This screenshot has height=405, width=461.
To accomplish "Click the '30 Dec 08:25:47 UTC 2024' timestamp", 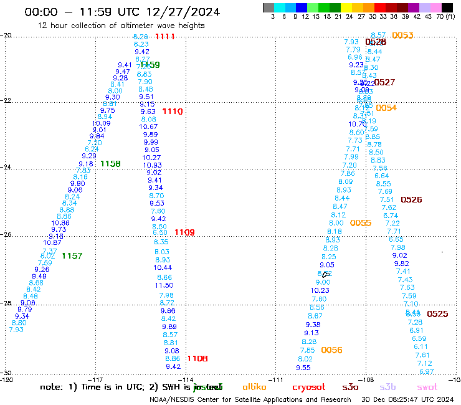I will tap(407, 399).
